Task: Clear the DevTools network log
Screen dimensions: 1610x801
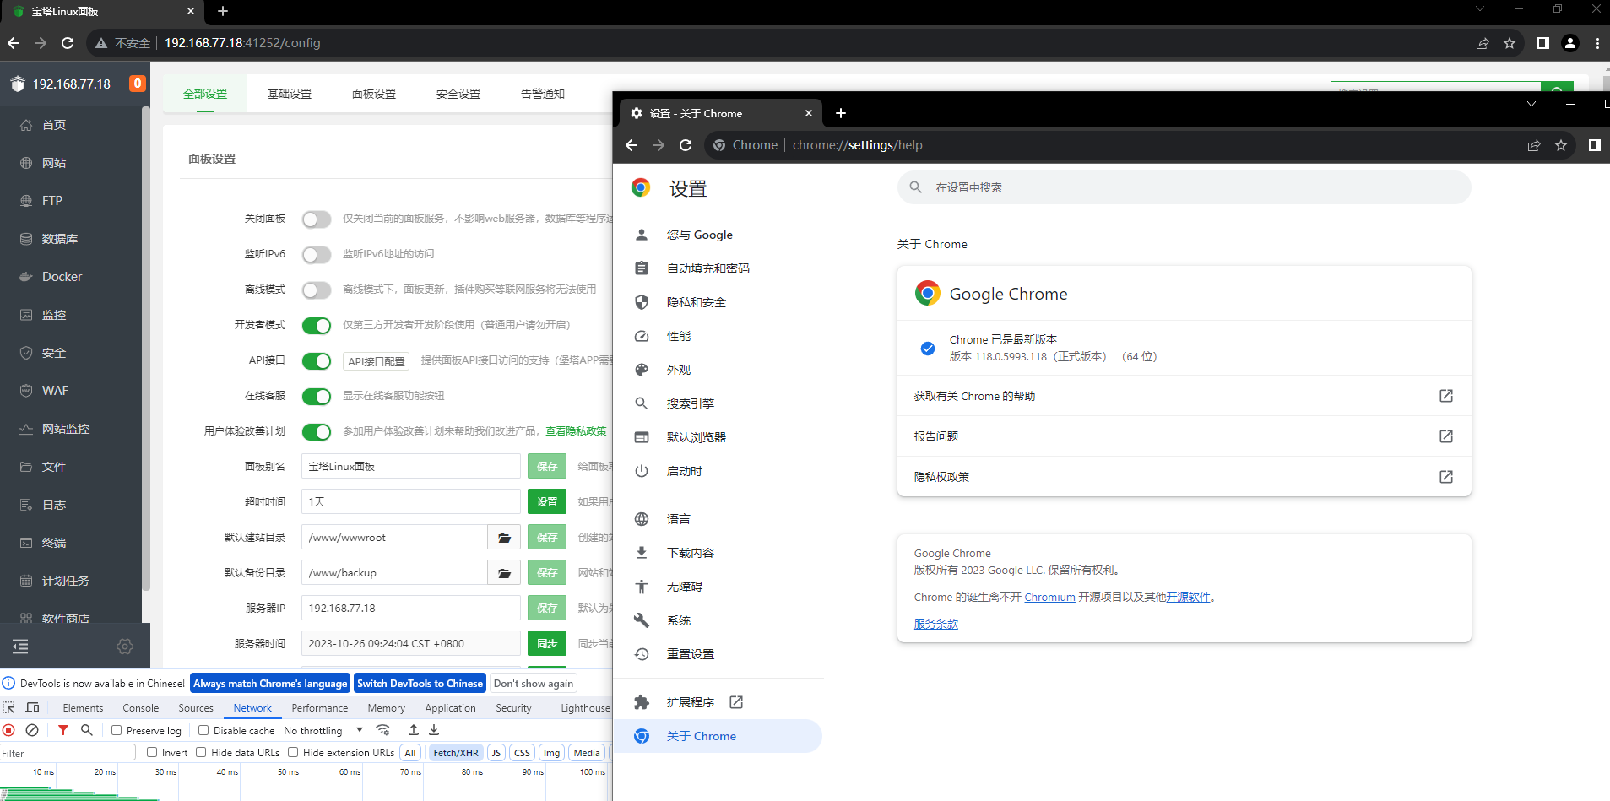Action: 32,730
